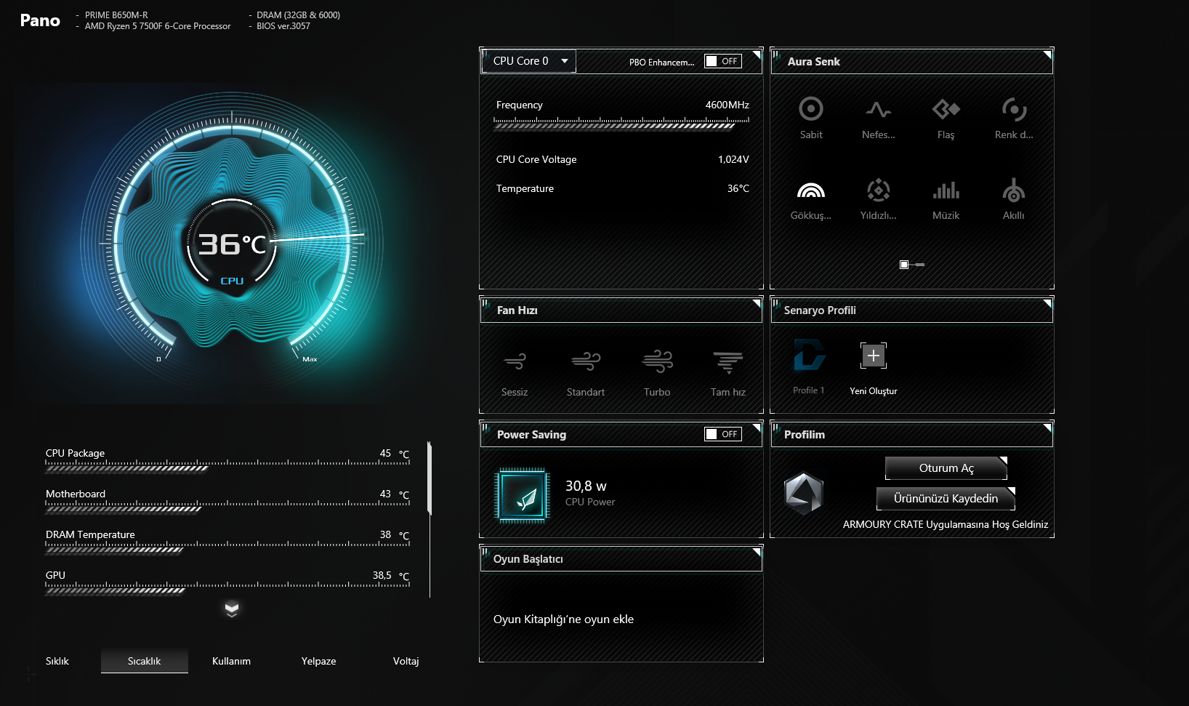Screen dimensions: 1189x706
Task: Switch to the Kullanım tab
Action: [231, 661]
